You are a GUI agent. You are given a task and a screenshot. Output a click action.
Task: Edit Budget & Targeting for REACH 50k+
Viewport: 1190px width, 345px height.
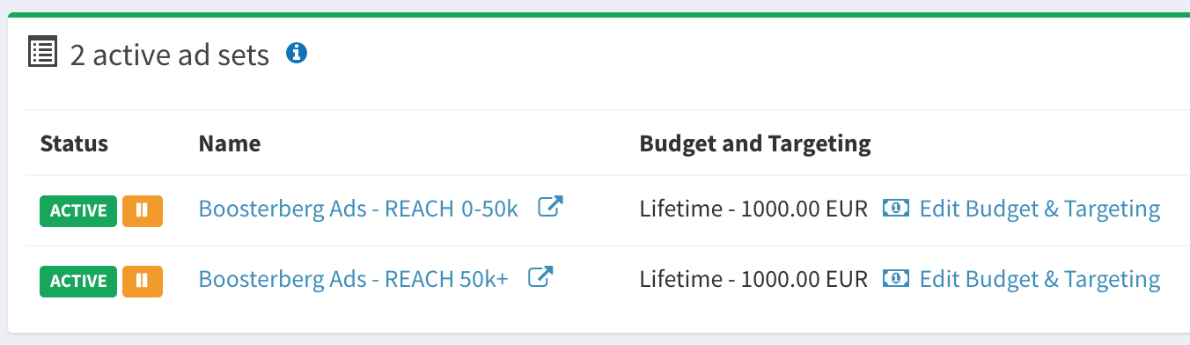tap(1039, 279)
